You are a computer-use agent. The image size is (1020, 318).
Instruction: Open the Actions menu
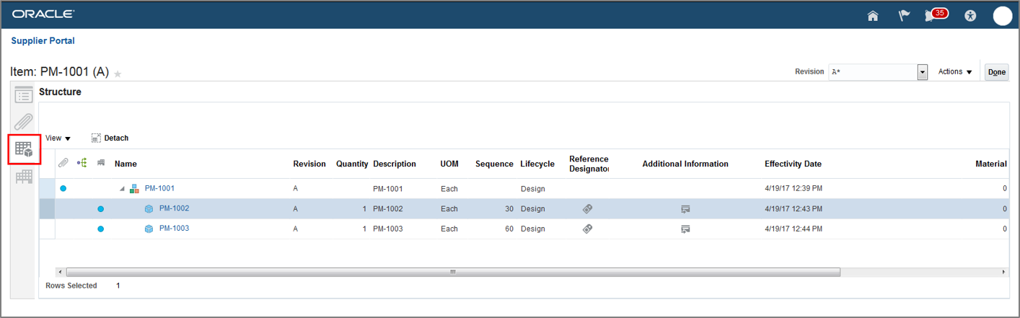(x=955, y=72)
